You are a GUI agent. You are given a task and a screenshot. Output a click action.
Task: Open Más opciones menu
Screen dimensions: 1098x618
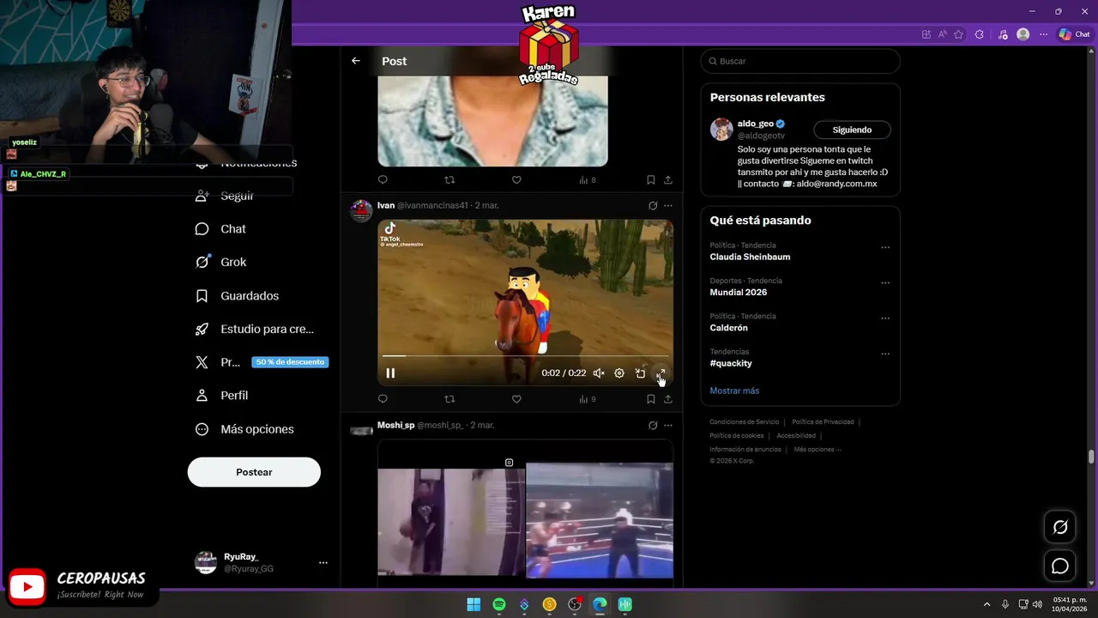point(244,429)
